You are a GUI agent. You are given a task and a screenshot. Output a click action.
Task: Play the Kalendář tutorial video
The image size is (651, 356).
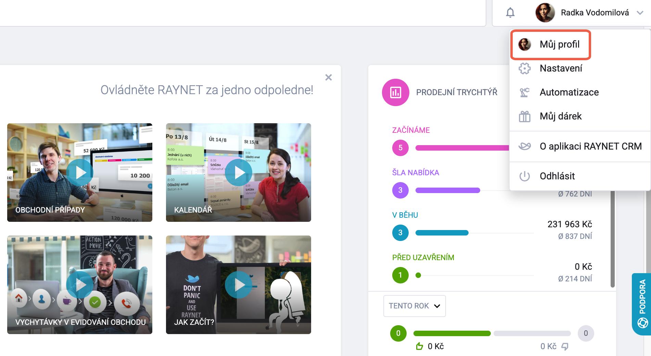239,173
